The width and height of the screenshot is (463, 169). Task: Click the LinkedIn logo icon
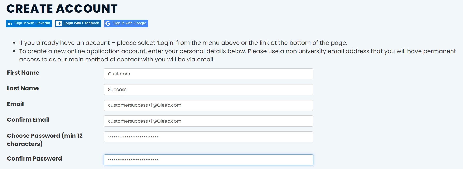pos(10,23)
